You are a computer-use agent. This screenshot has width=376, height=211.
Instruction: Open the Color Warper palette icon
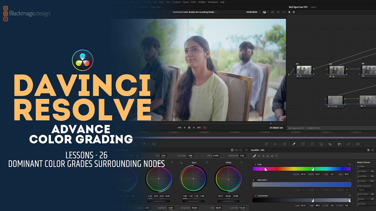tap(284, 144)
